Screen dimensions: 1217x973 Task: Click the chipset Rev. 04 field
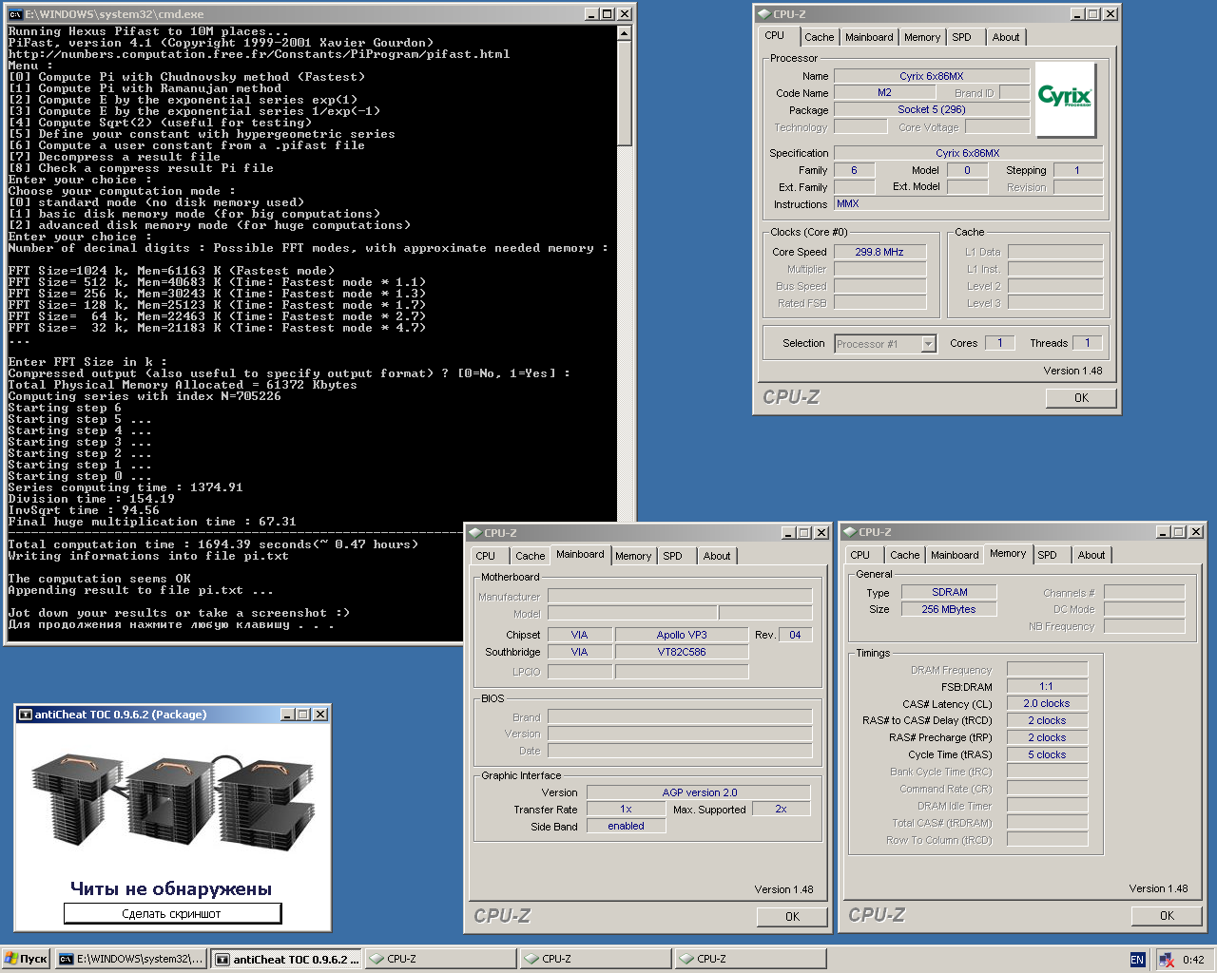(796, 635)
